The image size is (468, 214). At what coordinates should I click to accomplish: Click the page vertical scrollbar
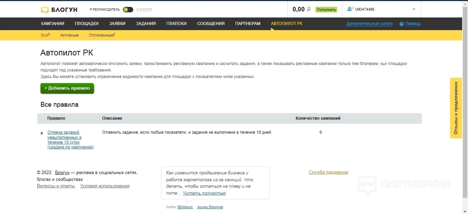pyautogui.click(x=465, y=103)
